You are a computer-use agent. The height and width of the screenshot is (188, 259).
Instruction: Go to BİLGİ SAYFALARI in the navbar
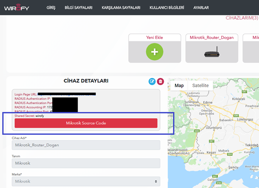(x=78, y=8)
